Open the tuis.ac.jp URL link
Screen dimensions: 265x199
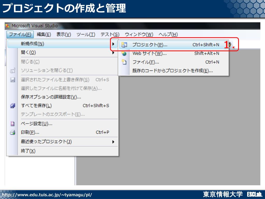pyautogui.click(x=47, y=195)
